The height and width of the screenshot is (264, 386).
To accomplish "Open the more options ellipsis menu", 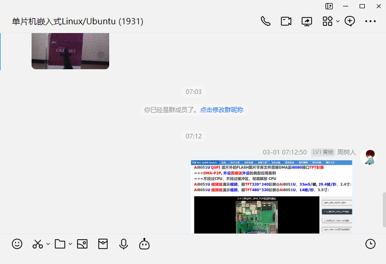I will (x=370, y=21).
